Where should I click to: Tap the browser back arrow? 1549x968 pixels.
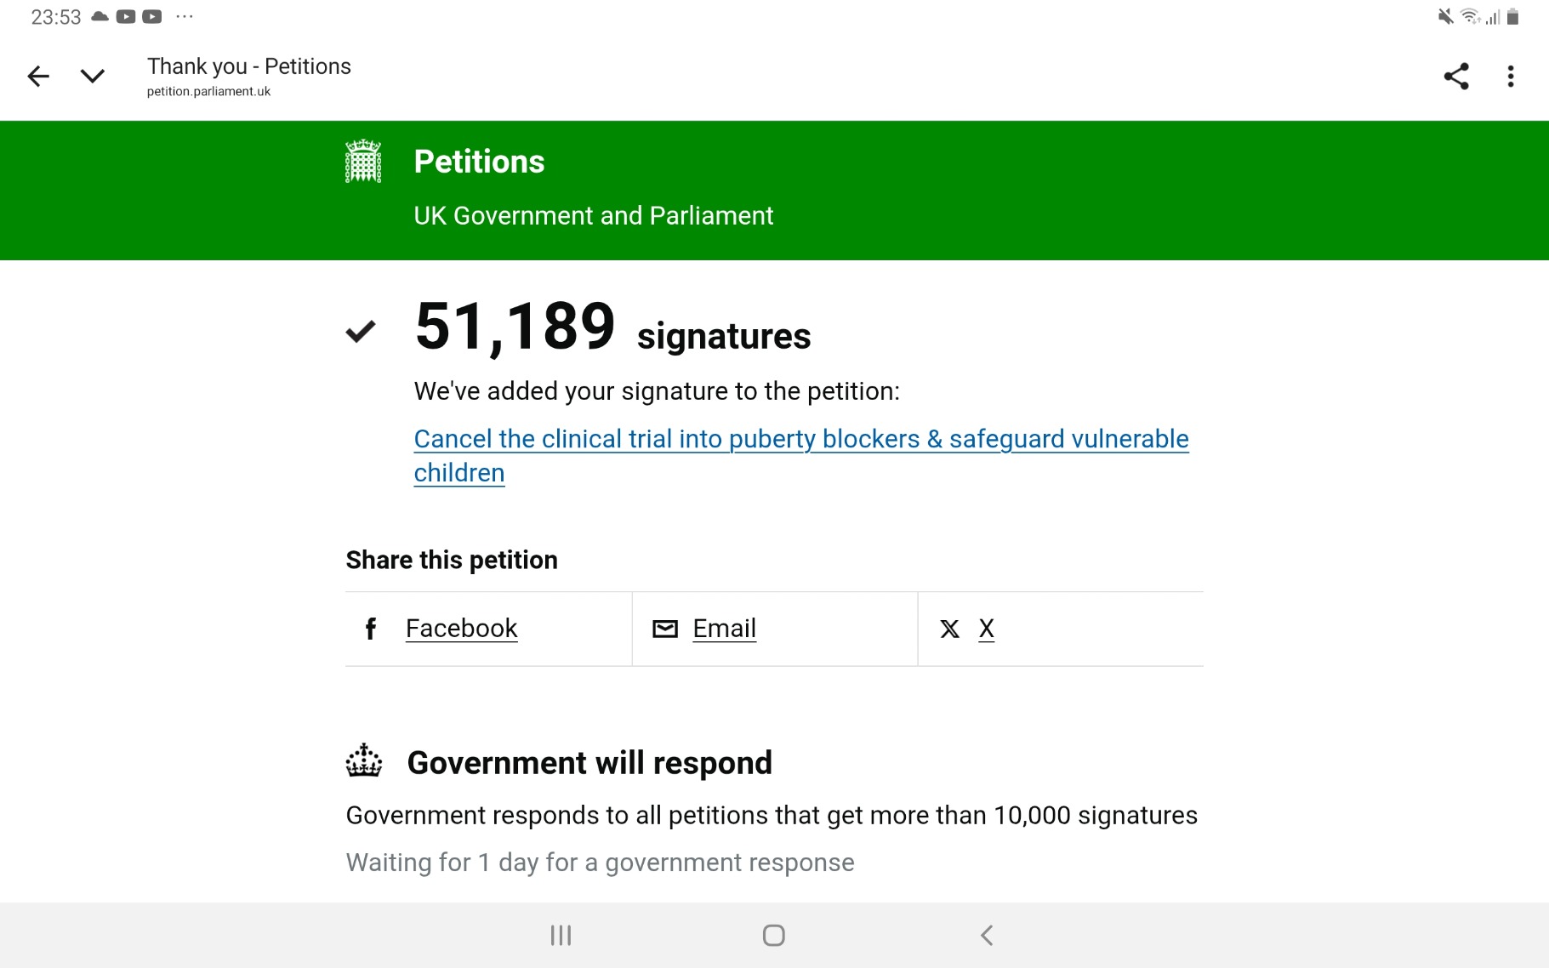click(x=38, y=77)
